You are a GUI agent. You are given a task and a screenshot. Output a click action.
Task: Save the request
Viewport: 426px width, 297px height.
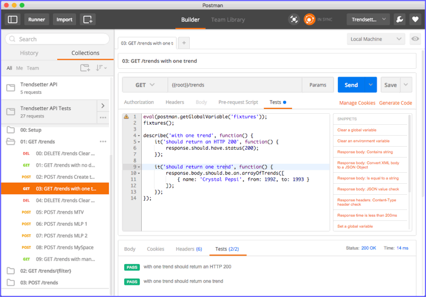(x=391, y=85)
